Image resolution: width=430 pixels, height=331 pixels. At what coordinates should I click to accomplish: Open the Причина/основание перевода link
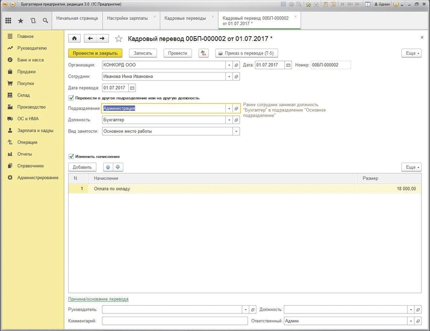click(98, 299)
